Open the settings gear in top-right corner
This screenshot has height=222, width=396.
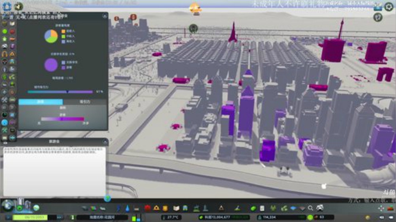click(389, 7)
